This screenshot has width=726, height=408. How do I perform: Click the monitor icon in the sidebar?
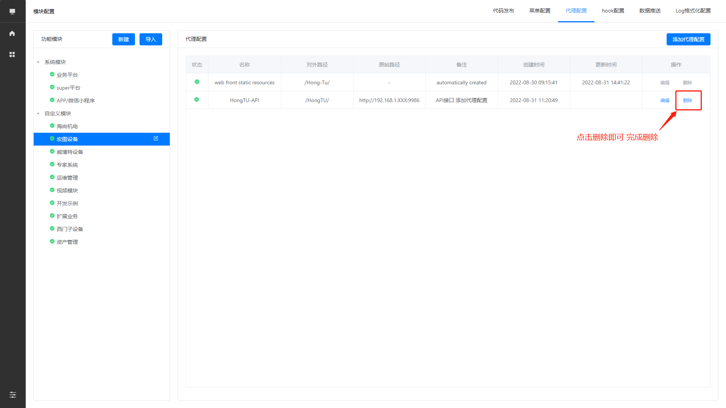point(12,11)
